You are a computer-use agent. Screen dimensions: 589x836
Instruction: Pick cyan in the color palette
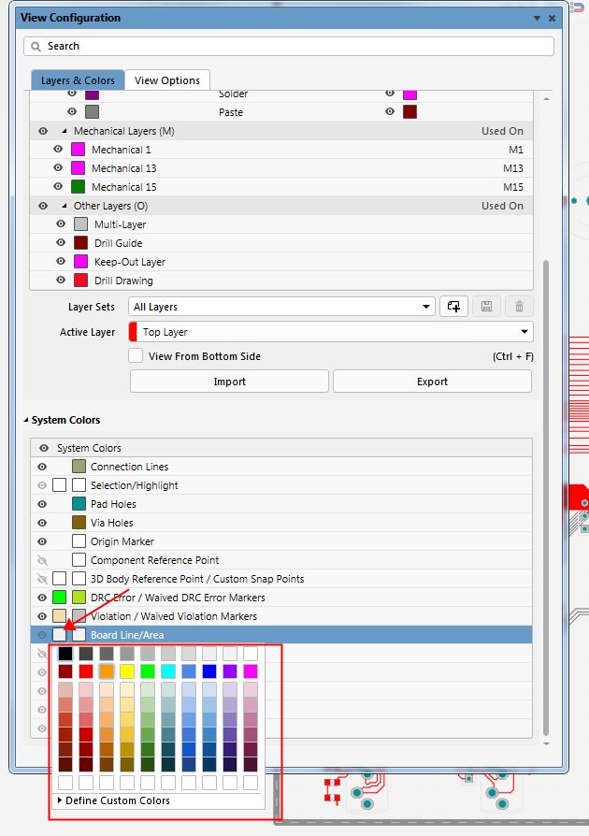click(168, 671)
